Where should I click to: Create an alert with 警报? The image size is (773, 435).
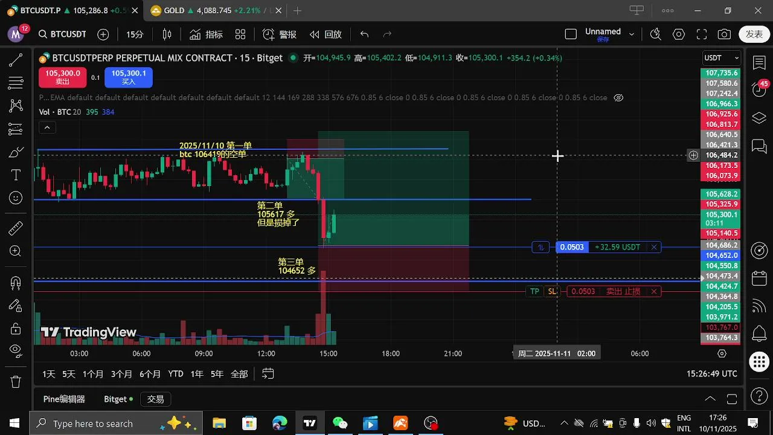point(280,34)
